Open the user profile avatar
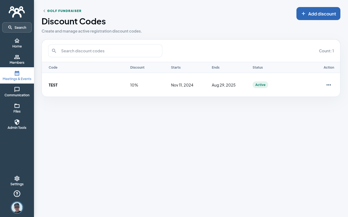The image size is (348, 217). coord(17,208)
